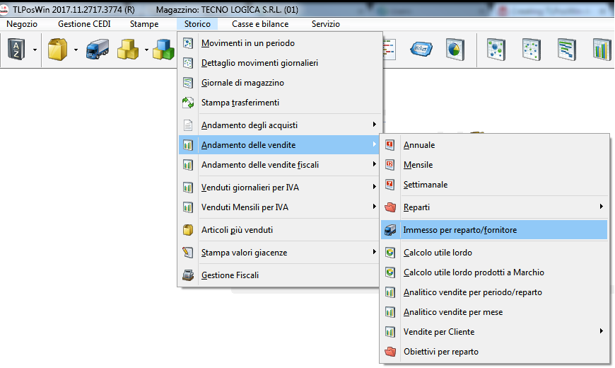Screen dimensions: 615x368
Task: Click the blue ticket label toolbar icon
Action: pyautogui.click(x=421, y=50)
